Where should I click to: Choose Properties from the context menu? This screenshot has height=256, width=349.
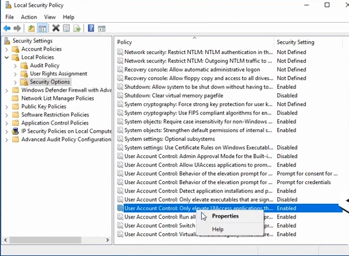click(x=230, y=216)
